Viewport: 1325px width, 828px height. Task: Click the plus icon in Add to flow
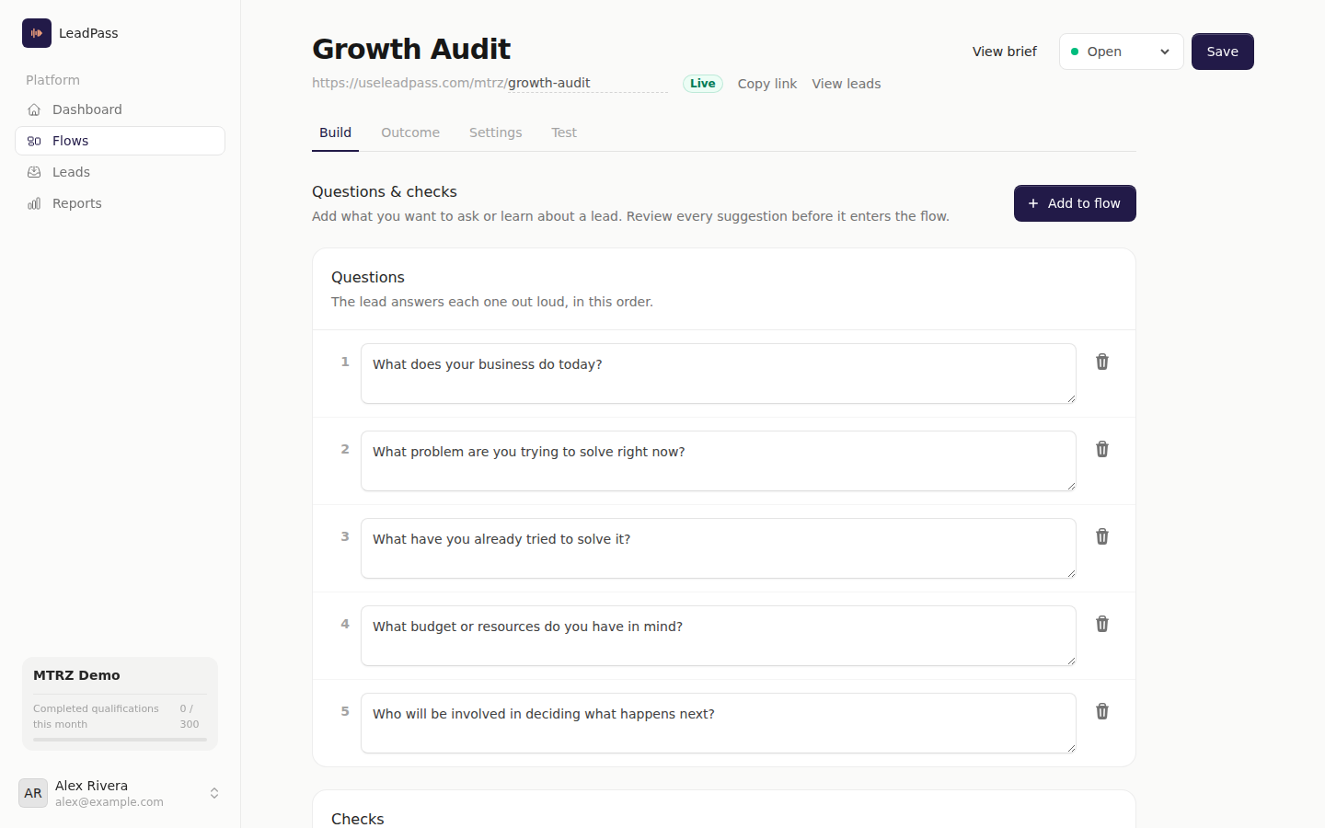1033,203
